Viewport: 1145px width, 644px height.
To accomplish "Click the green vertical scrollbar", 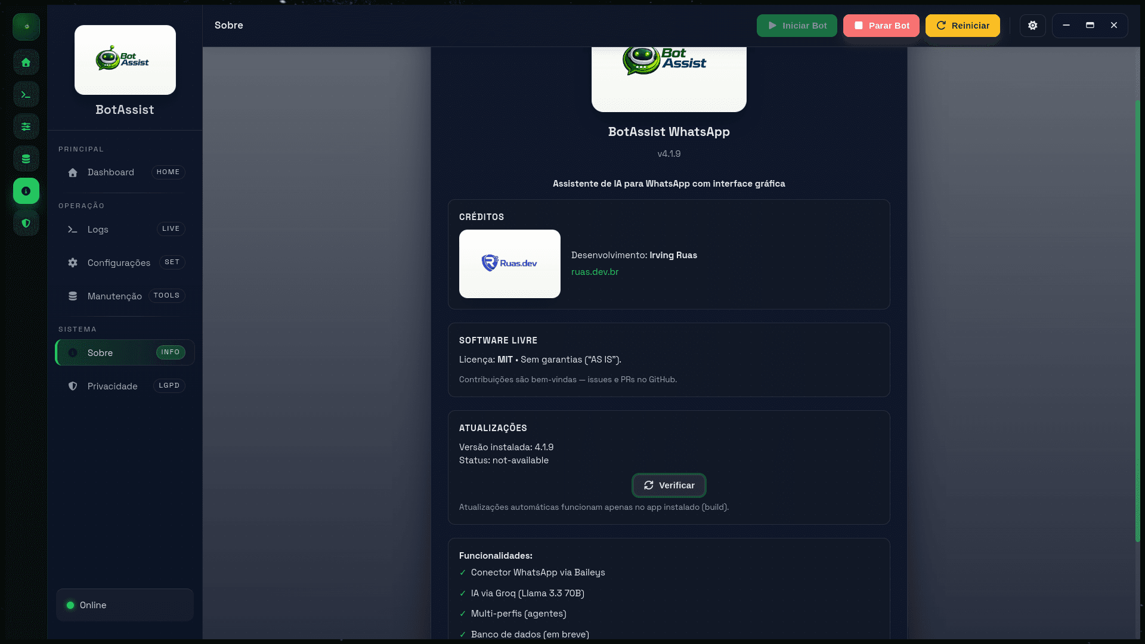I will pos(1137,322).
